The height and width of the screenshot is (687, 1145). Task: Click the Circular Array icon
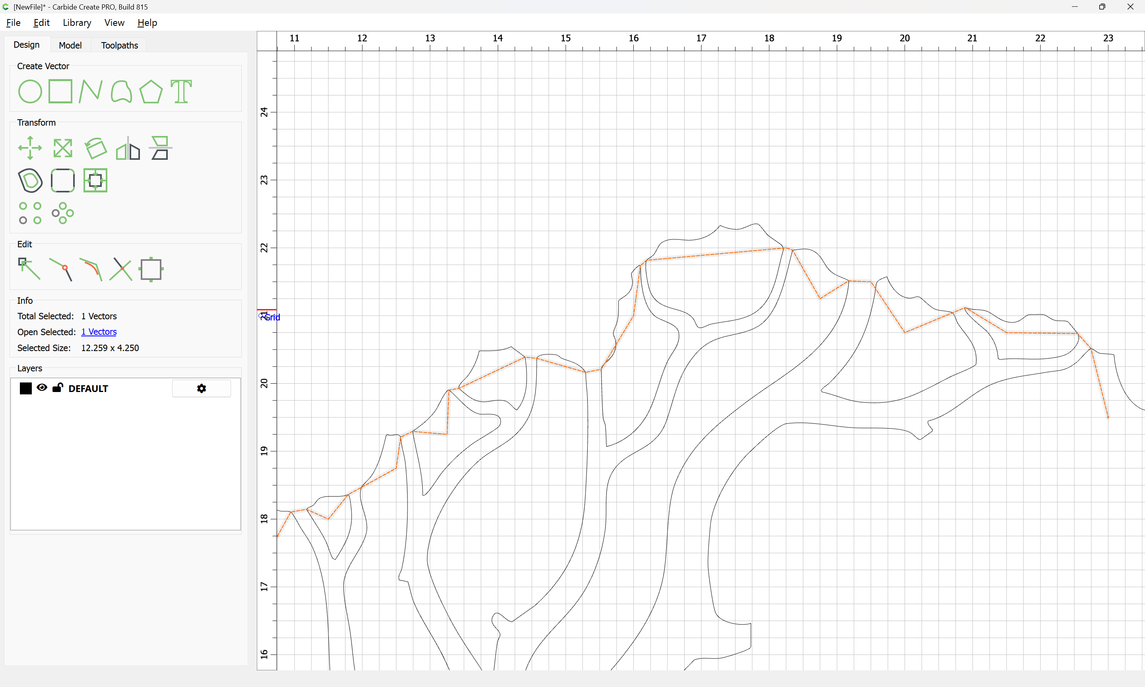coord(63,213)
